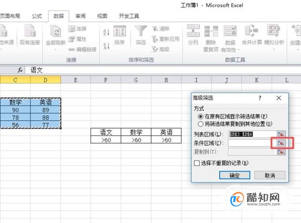The height and width of the screenshot is (223, 301).
Task: Select column G header
Action: click(x=136, y=80)
